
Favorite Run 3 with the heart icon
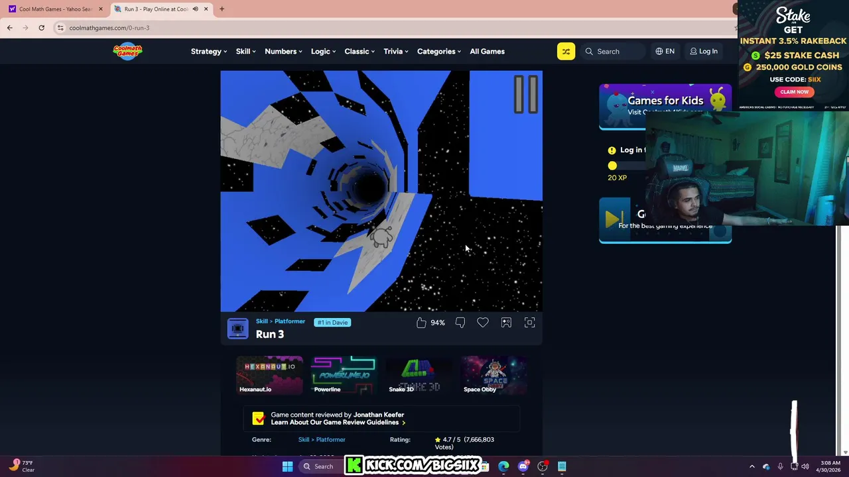[x=483, y=323]
